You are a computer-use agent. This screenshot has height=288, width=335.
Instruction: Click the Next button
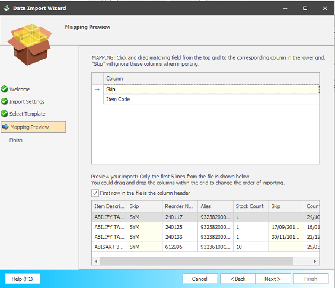coord(273,279)
